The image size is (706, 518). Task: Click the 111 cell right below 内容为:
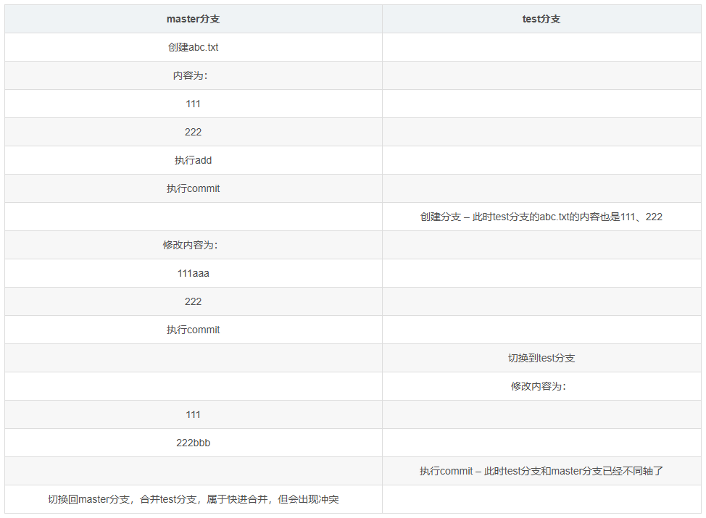193,104
